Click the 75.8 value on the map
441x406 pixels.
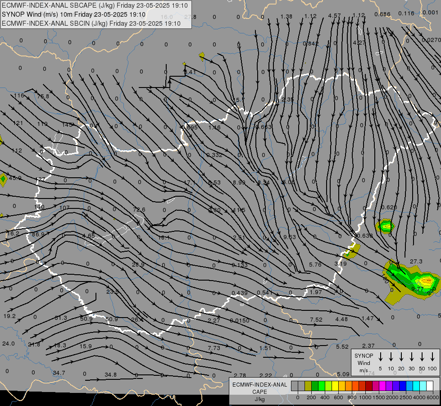pos(43,97)
